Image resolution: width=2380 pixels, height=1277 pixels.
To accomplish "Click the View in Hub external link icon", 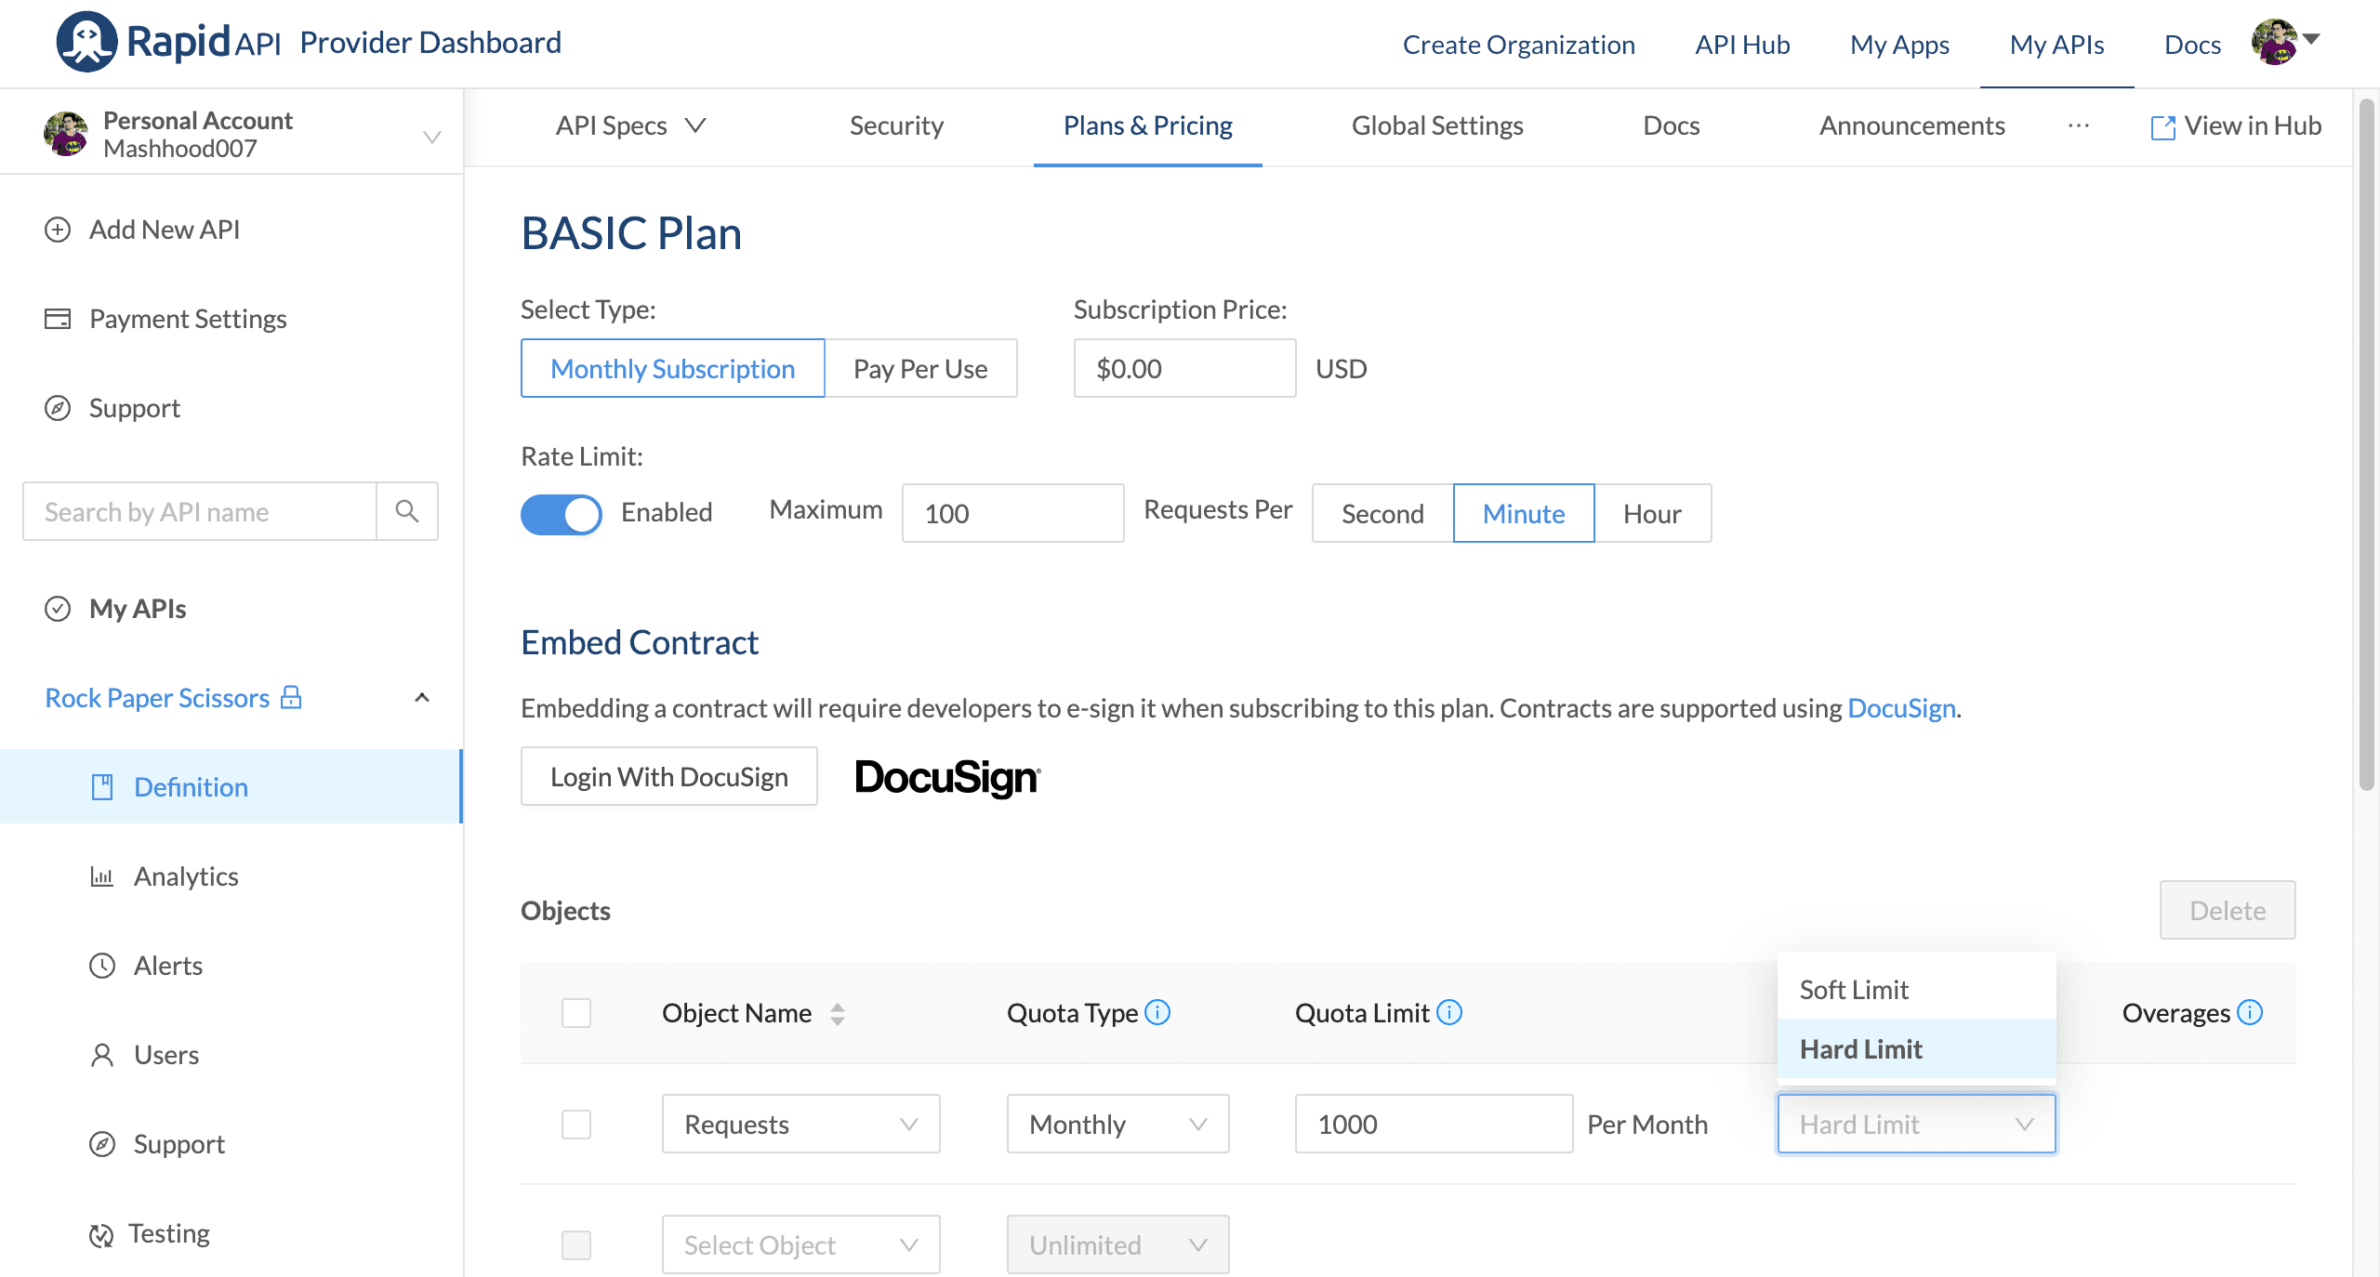I will (x=2163, y=127).
